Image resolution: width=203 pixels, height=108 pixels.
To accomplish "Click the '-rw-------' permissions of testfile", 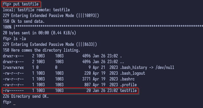I will (x=13, y=90).
